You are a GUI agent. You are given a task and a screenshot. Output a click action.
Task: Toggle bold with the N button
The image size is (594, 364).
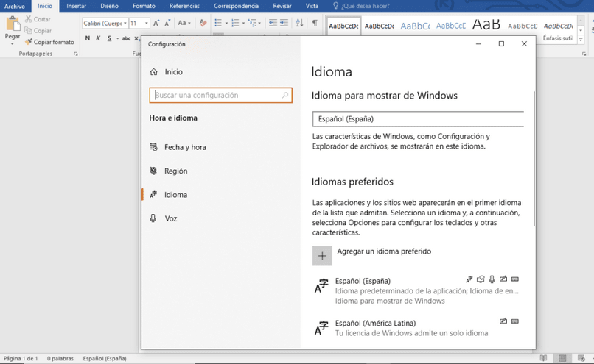[88, 38]
